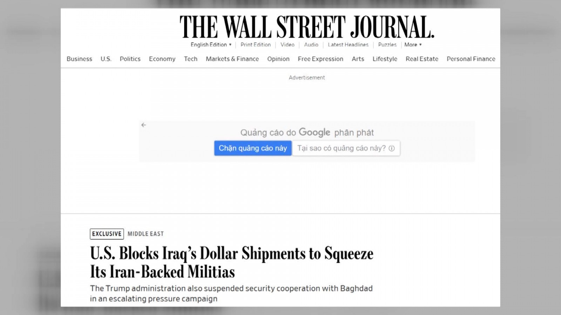Screen dimensions: 561x315
Task: Open Markets & Finance section
Action: [x=232, y=59]
